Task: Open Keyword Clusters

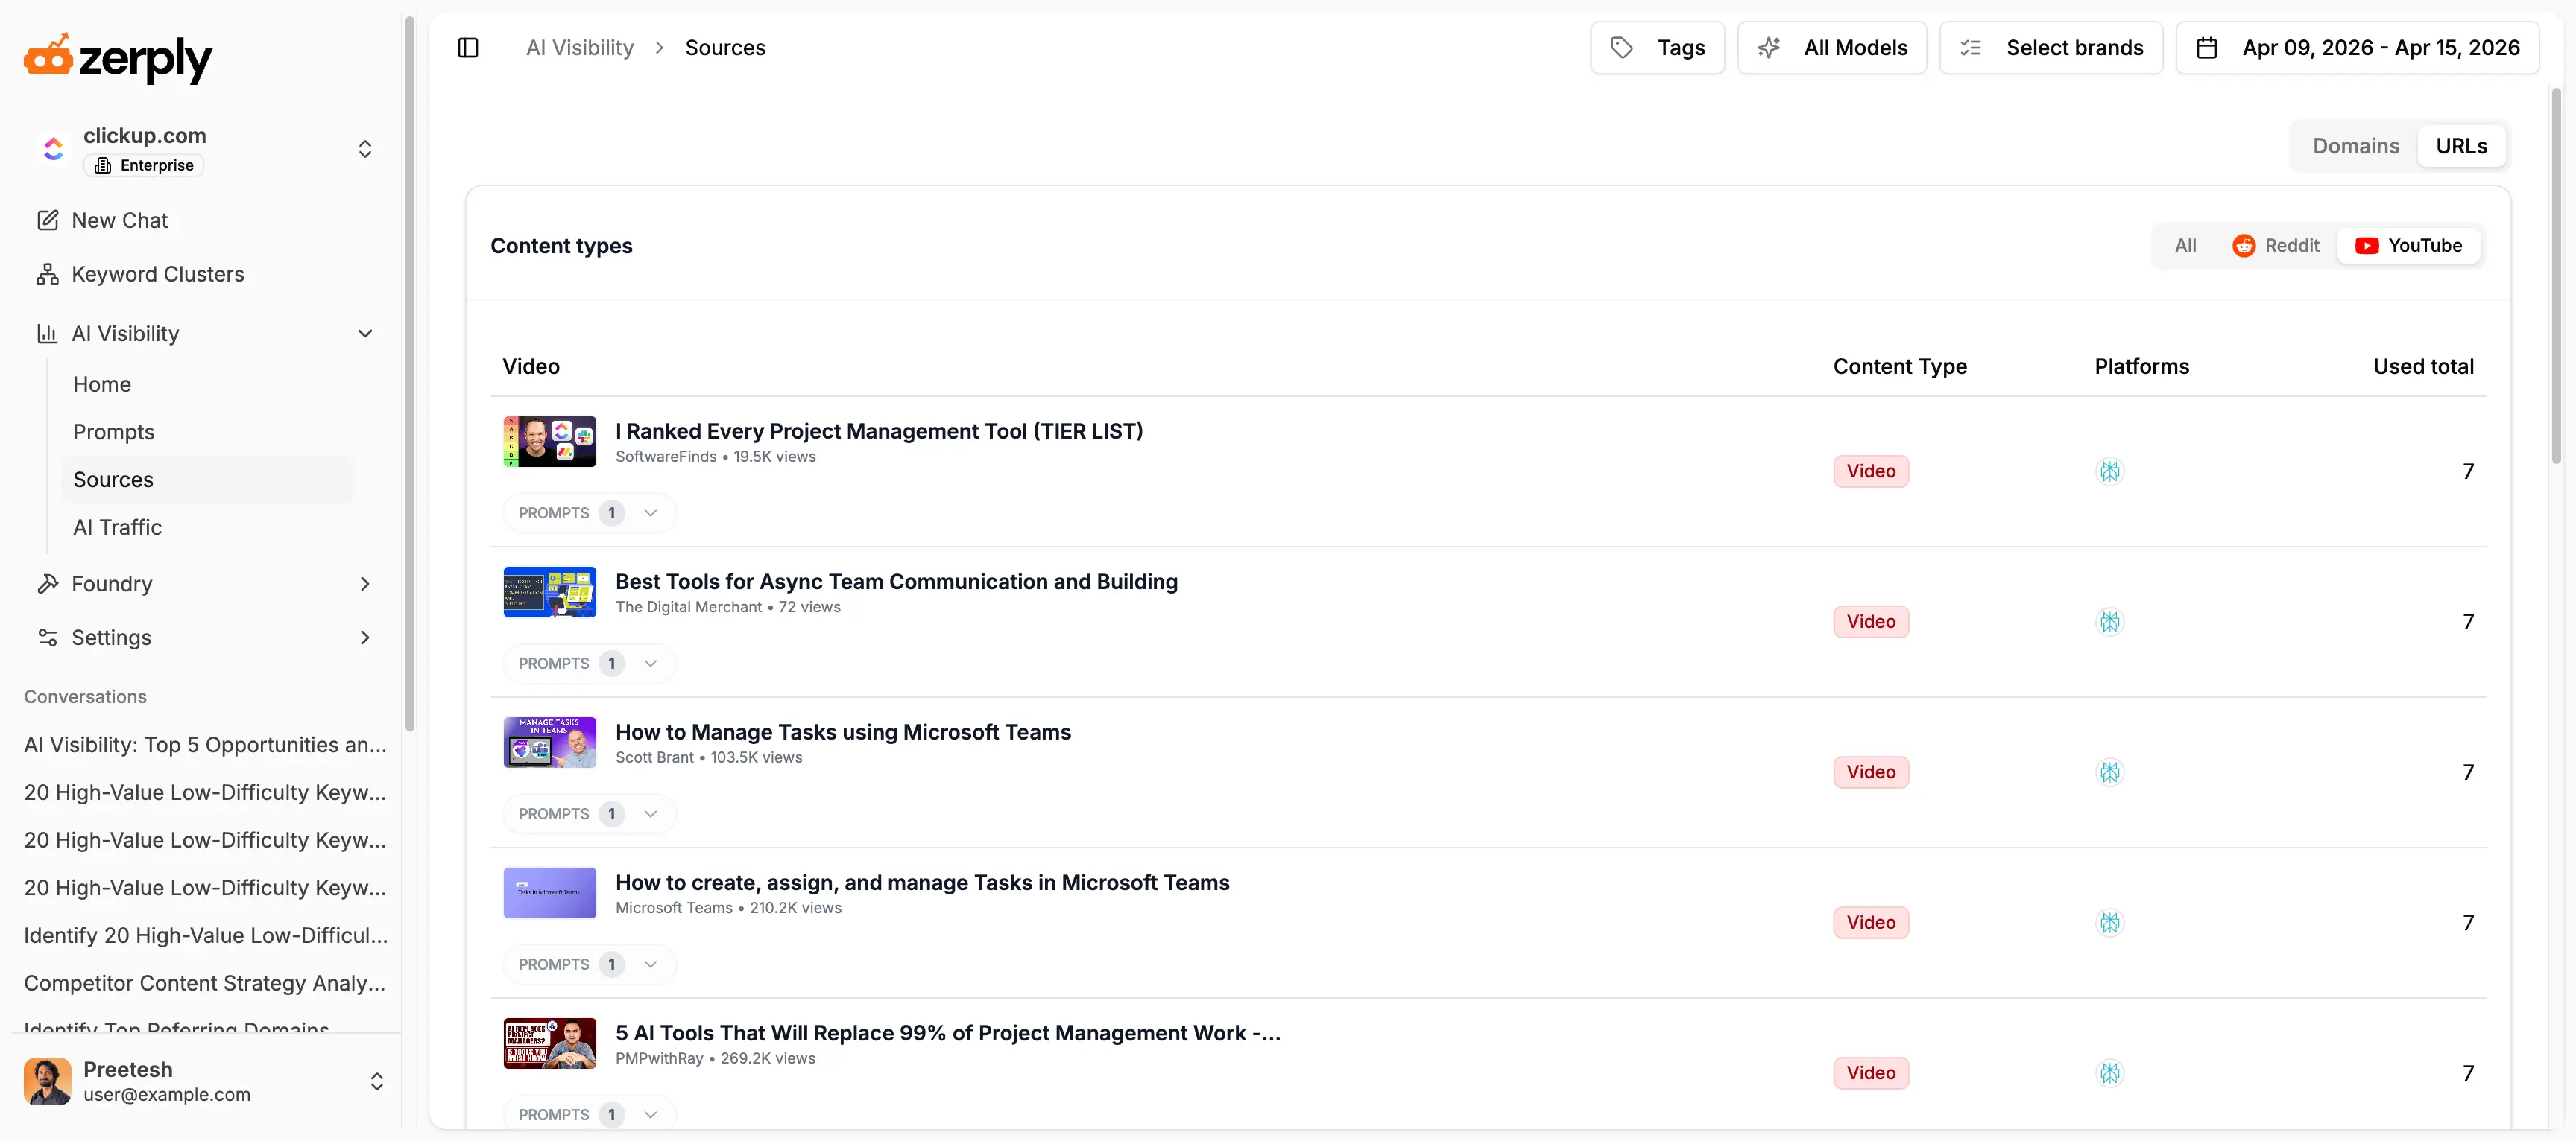Action: pyautogui.click(x=157, y=275)
